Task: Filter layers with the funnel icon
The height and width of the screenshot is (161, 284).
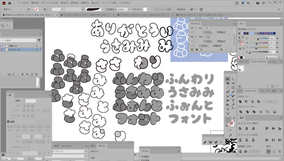Action: tap(39, 40)
